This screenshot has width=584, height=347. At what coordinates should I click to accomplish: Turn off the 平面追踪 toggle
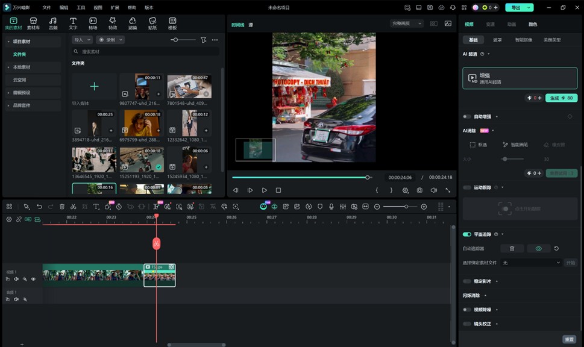tap(467, 234)
